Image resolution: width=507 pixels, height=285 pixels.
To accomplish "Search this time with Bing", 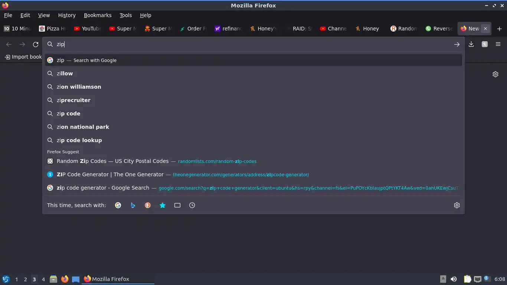I will (x=133, y=205).
